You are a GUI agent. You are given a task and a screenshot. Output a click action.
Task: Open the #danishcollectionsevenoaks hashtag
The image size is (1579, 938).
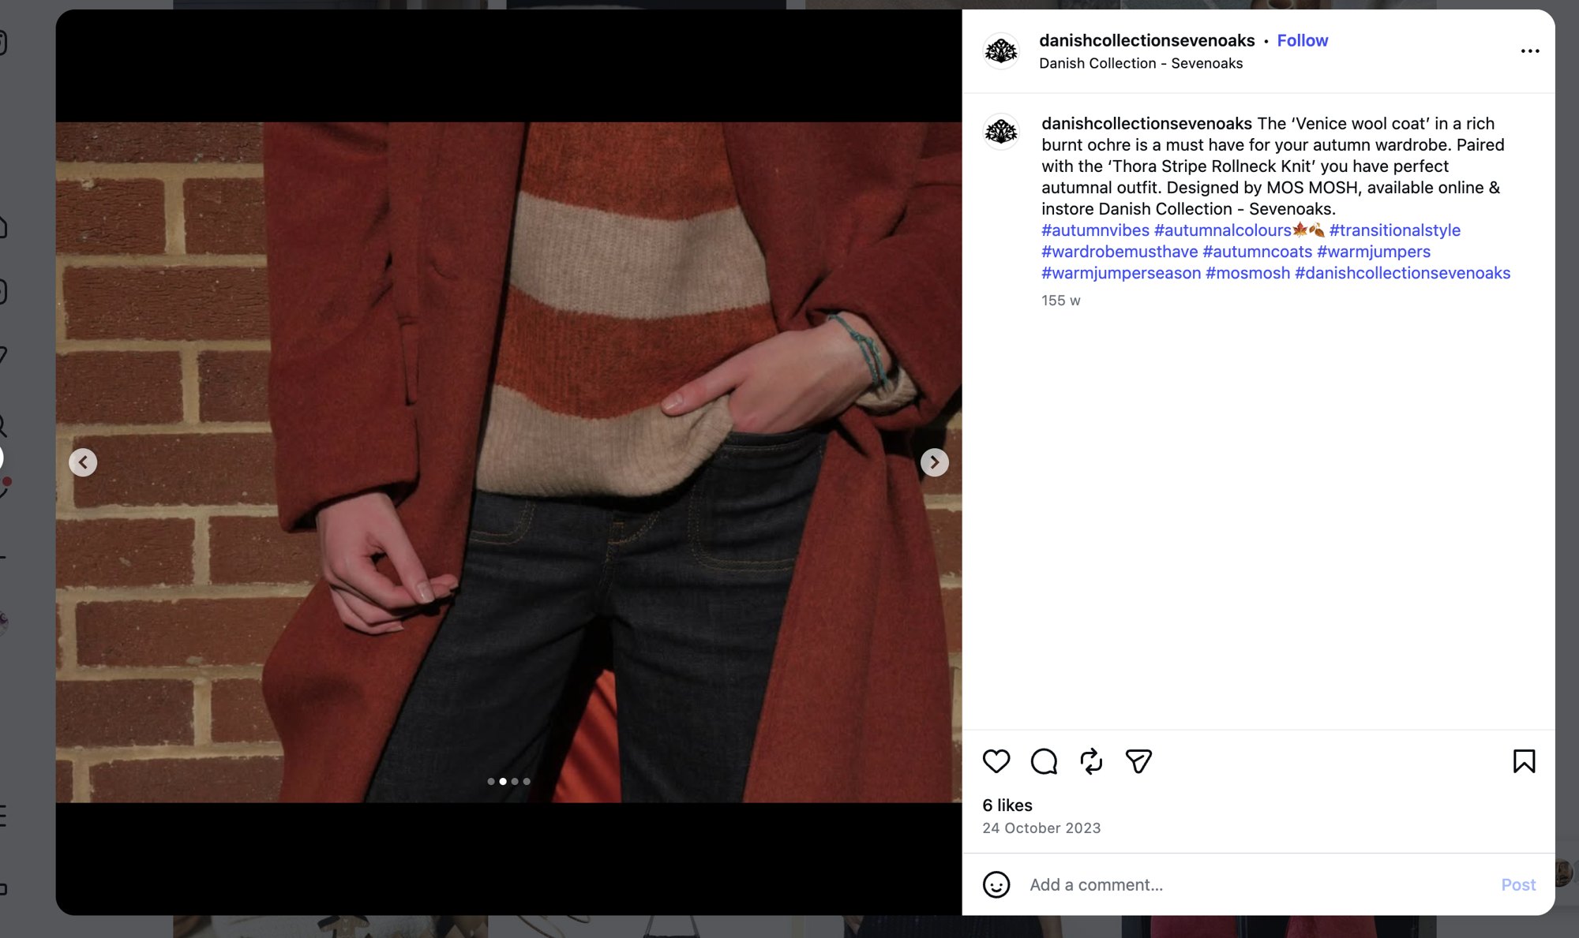pos(1402,273)
